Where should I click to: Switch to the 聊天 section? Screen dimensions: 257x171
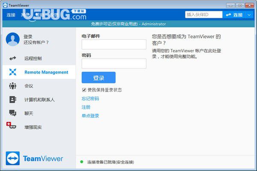point(39,113)
